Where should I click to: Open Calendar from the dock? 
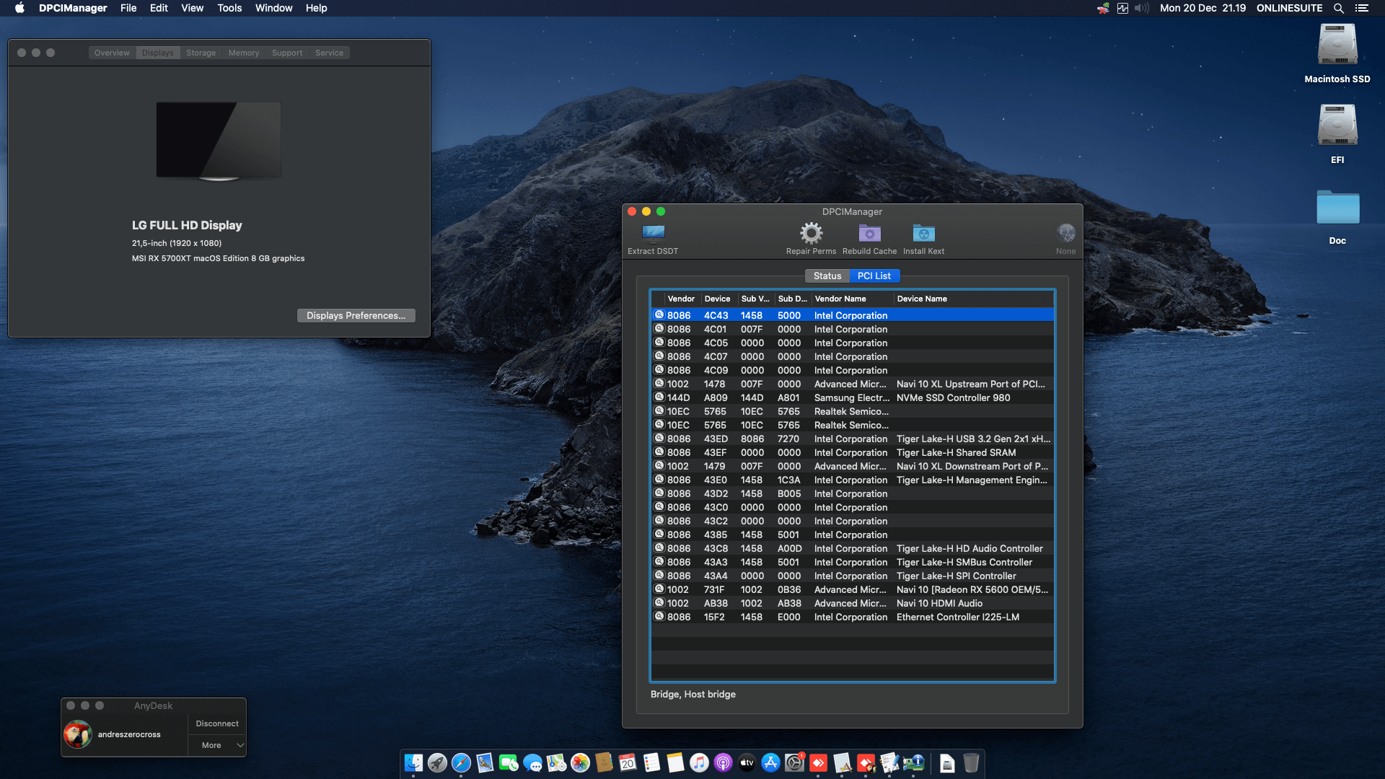[x=628, y=762]
